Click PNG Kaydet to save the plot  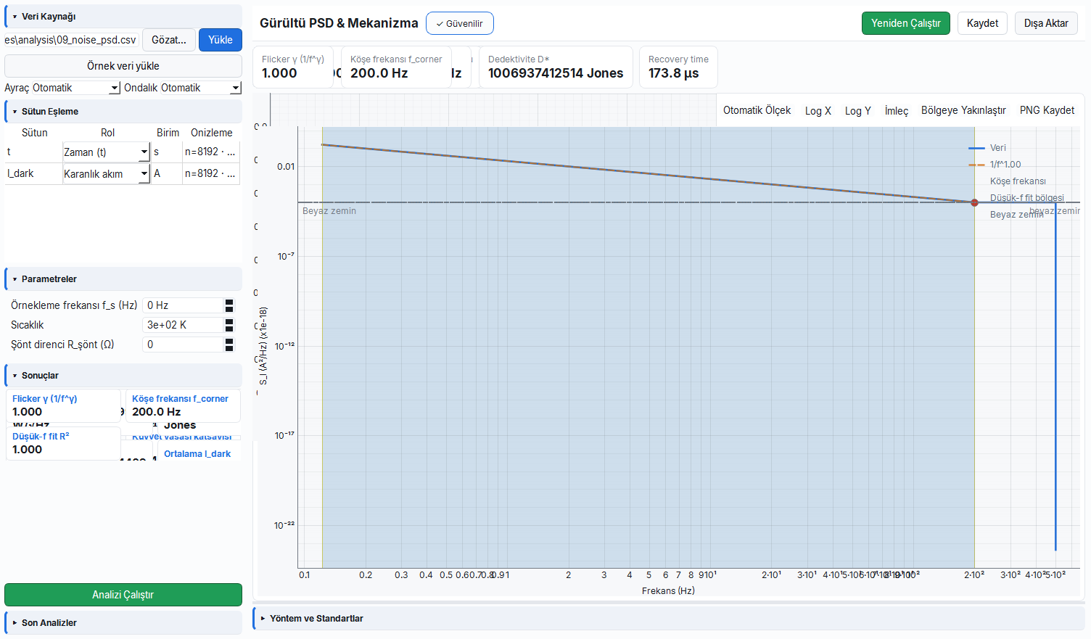pyautogui.click(x=1047, y=110)
